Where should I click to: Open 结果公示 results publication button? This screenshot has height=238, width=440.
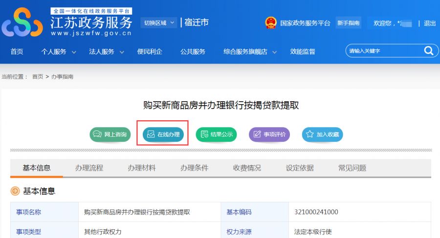(216, 134)
